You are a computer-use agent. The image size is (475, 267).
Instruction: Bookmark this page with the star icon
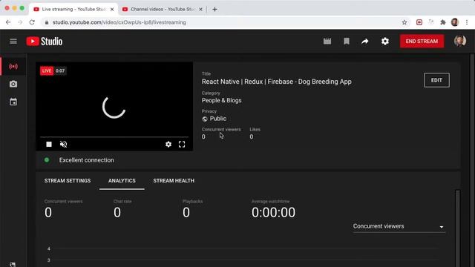coord(404,22)
